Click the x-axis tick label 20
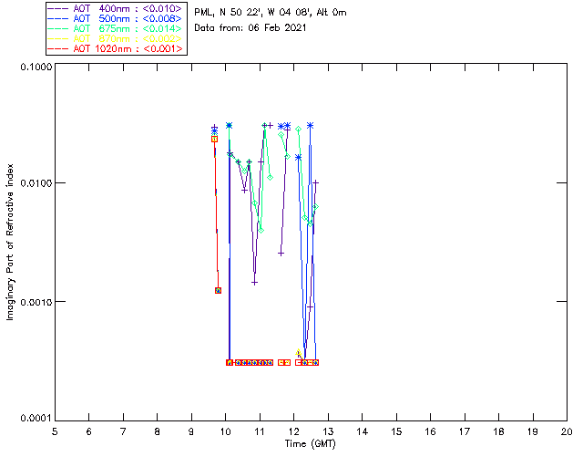Screen dimensions: 583x467 [x=567, y=431]
